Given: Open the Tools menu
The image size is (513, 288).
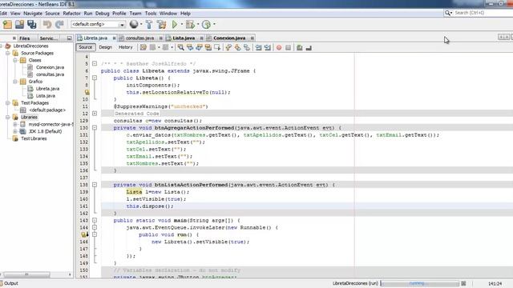Looking at the screenshot, I should coord(151,14).
